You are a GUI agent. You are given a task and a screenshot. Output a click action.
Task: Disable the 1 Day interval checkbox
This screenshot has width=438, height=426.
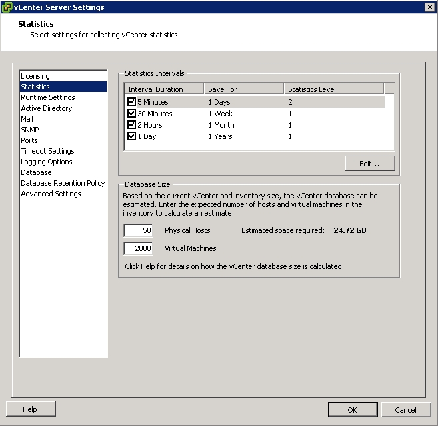point(131,136)
